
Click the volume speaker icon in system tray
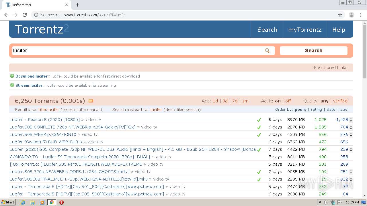tap(326, 202)
